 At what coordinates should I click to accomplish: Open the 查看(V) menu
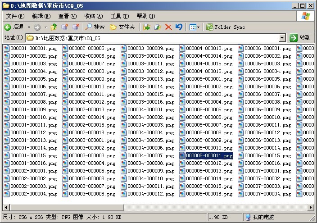click(x=68, y=16)
